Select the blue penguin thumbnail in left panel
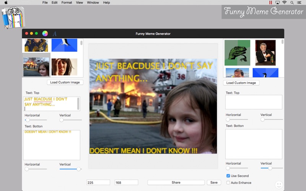The image size is (306, 191). pos(64,45)
